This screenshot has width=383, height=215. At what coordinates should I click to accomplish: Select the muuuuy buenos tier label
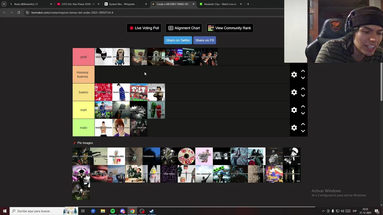pos(83,74)
